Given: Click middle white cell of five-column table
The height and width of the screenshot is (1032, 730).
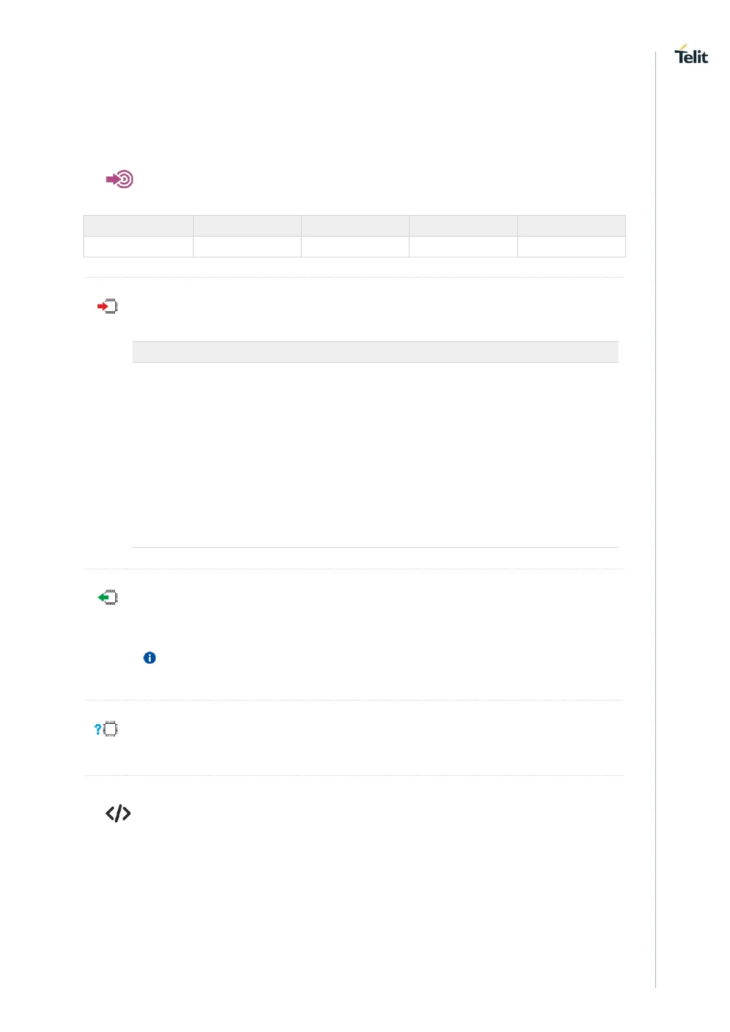Looking at the screenshot, I should click(x=355, y=246).
